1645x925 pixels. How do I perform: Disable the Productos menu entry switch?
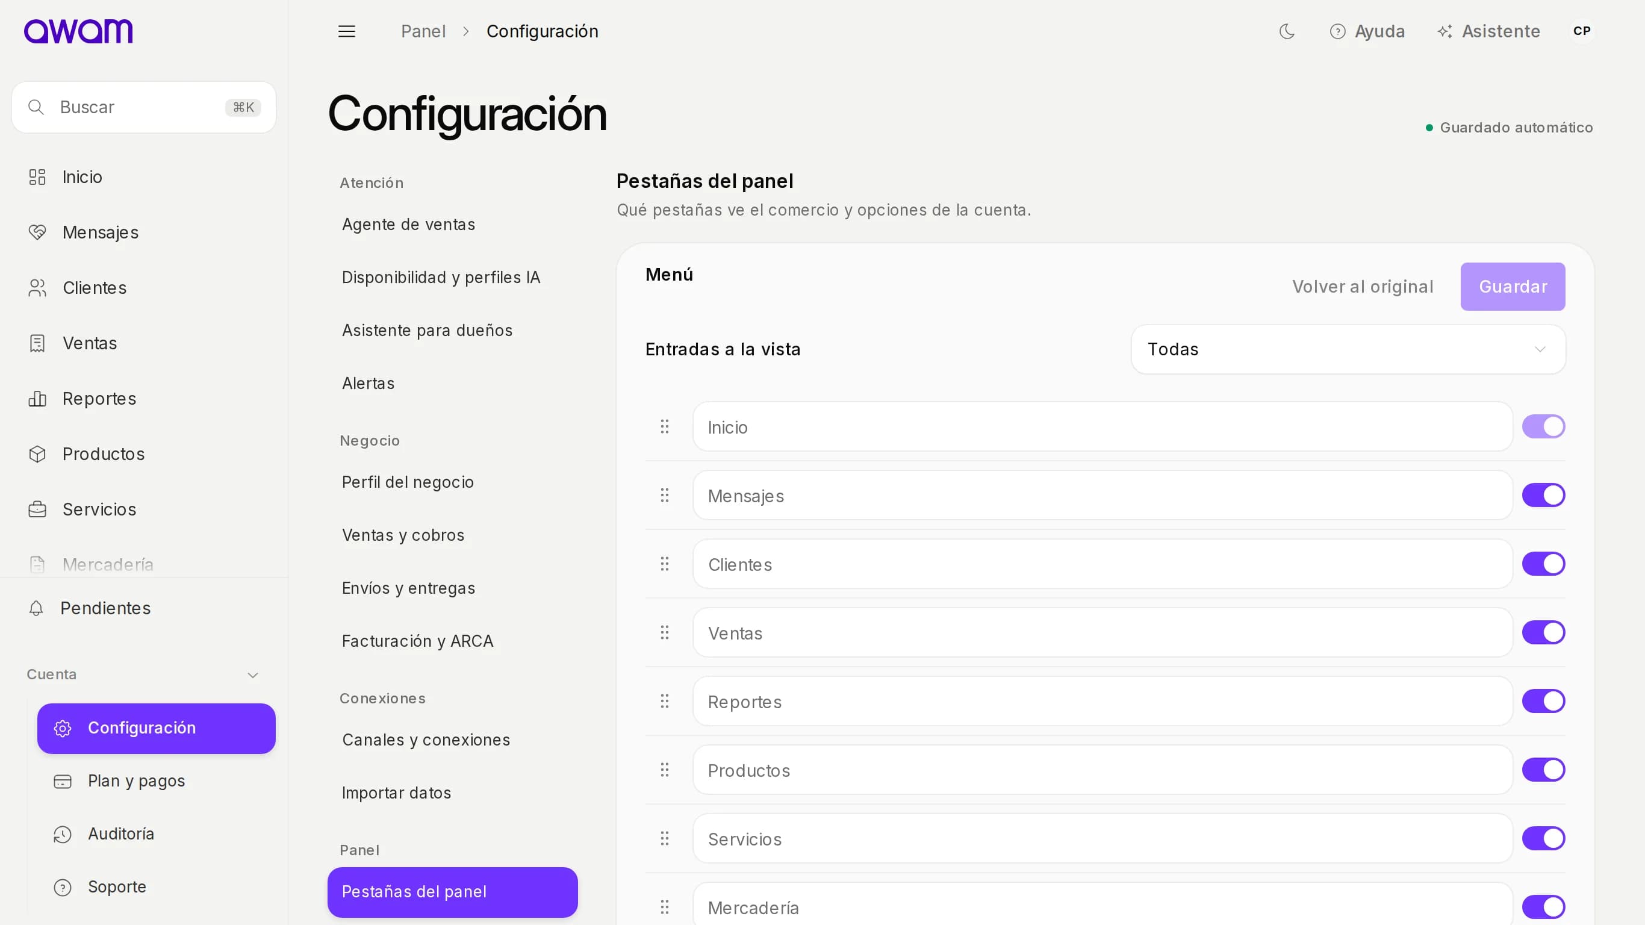[1543, 770]
